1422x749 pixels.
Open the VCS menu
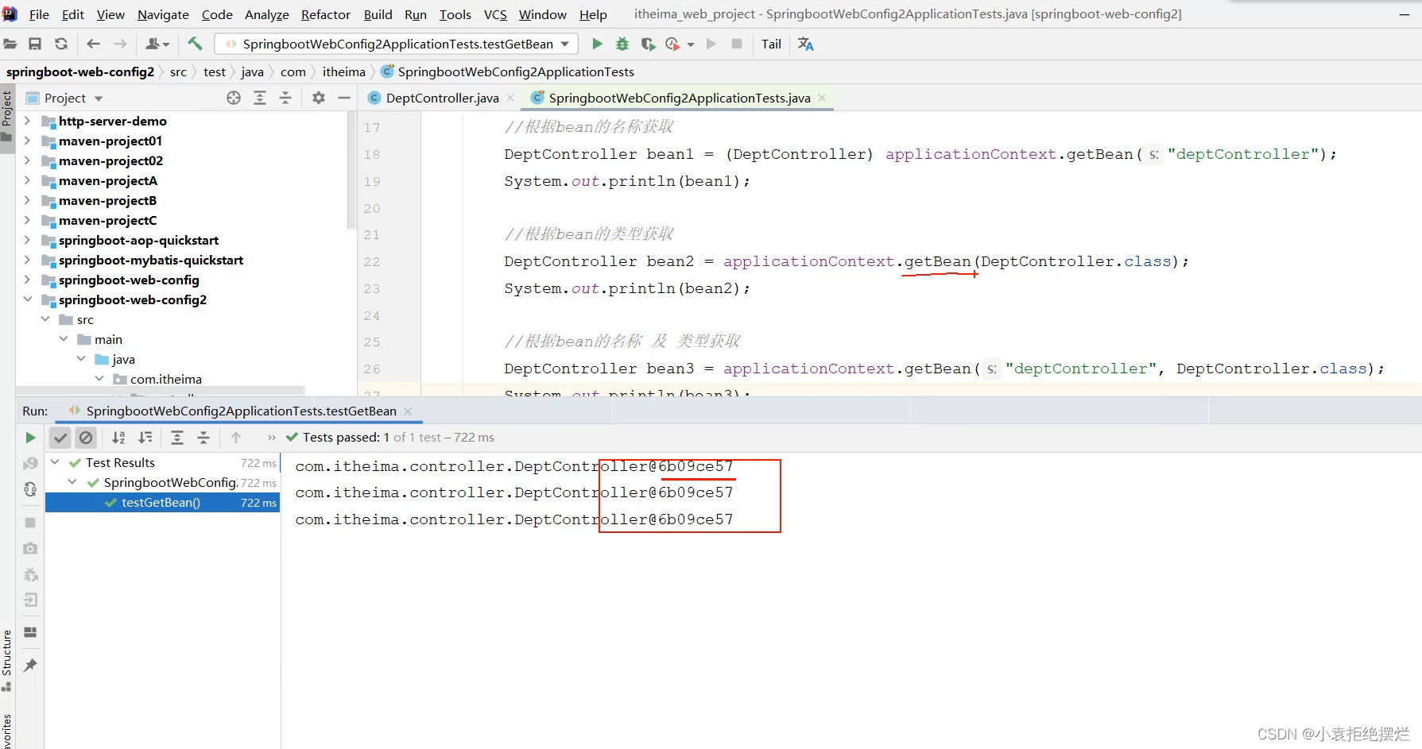coord(495,14)
